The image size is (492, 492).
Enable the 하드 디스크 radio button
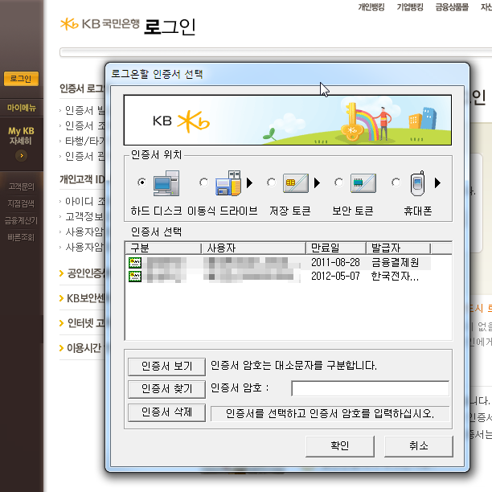[x=141, y=182]
